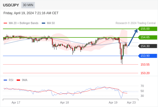The image size is (158, 107).
Task: Click the 154.30 current price tag
Action: pos(148,46)
